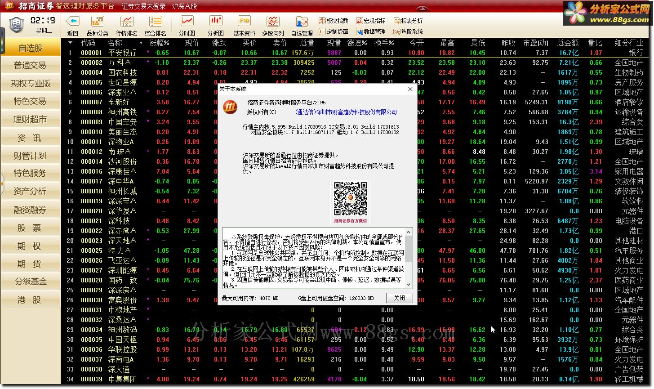Click the dialog's license text scrollbar down arrow
Image resolution: width=654 pixels, height=389 pixels.
(409, 285)
